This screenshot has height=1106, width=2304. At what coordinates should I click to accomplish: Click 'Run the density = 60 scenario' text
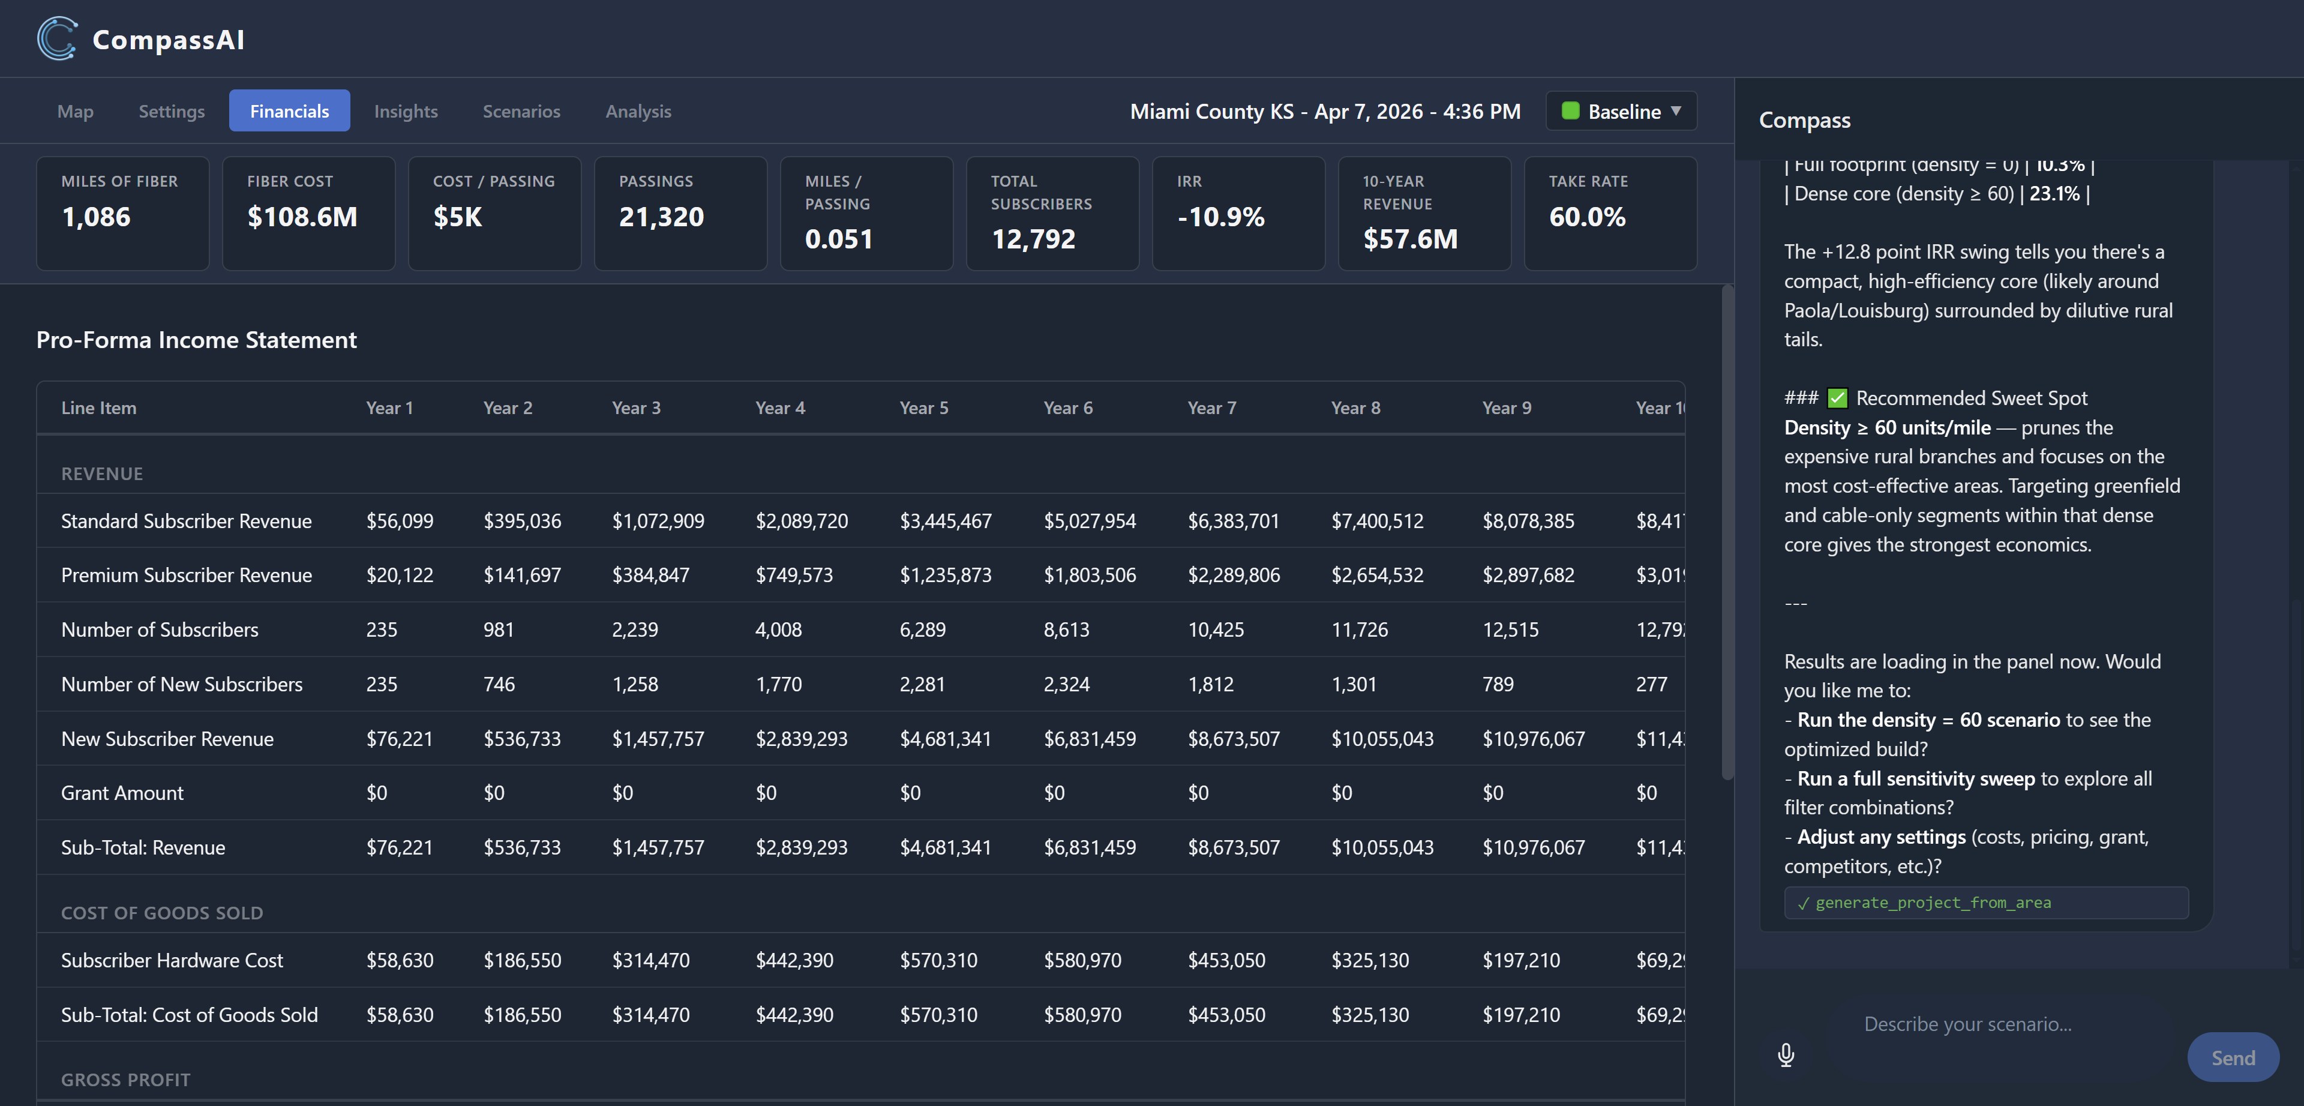click(1928, 720)
